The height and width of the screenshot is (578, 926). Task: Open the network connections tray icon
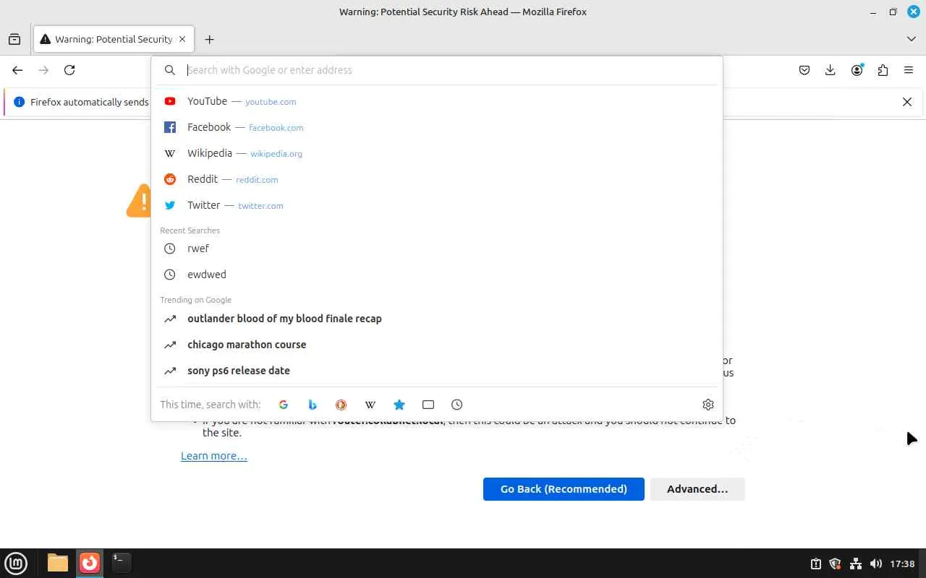[x=856, y=564]
